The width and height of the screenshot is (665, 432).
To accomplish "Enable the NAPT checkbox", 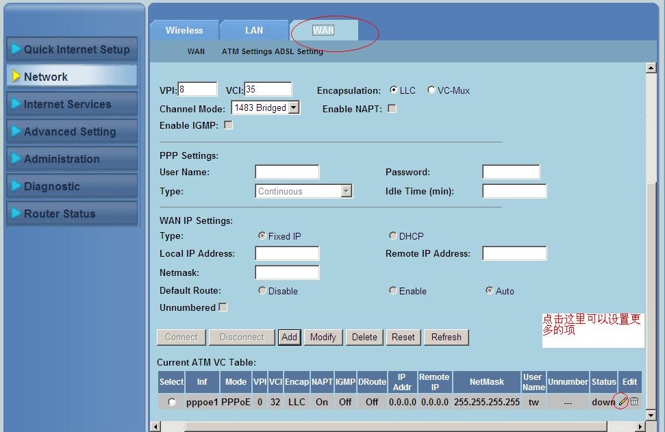I will (392, 109).
